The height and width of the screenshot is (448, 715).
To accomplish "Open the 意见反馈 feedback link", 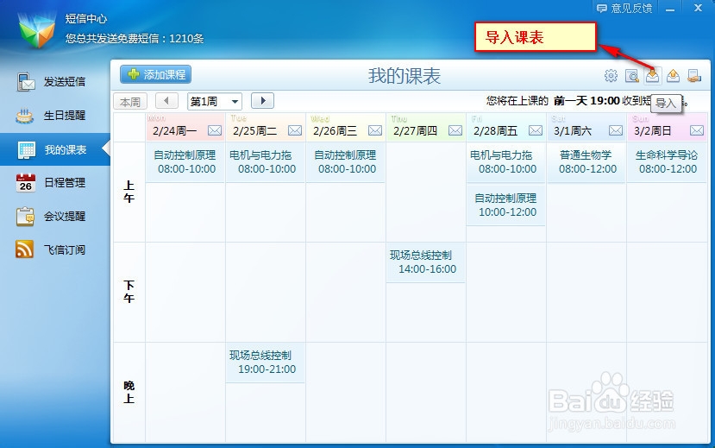I will pyautogui.click(x=624, y=9).
